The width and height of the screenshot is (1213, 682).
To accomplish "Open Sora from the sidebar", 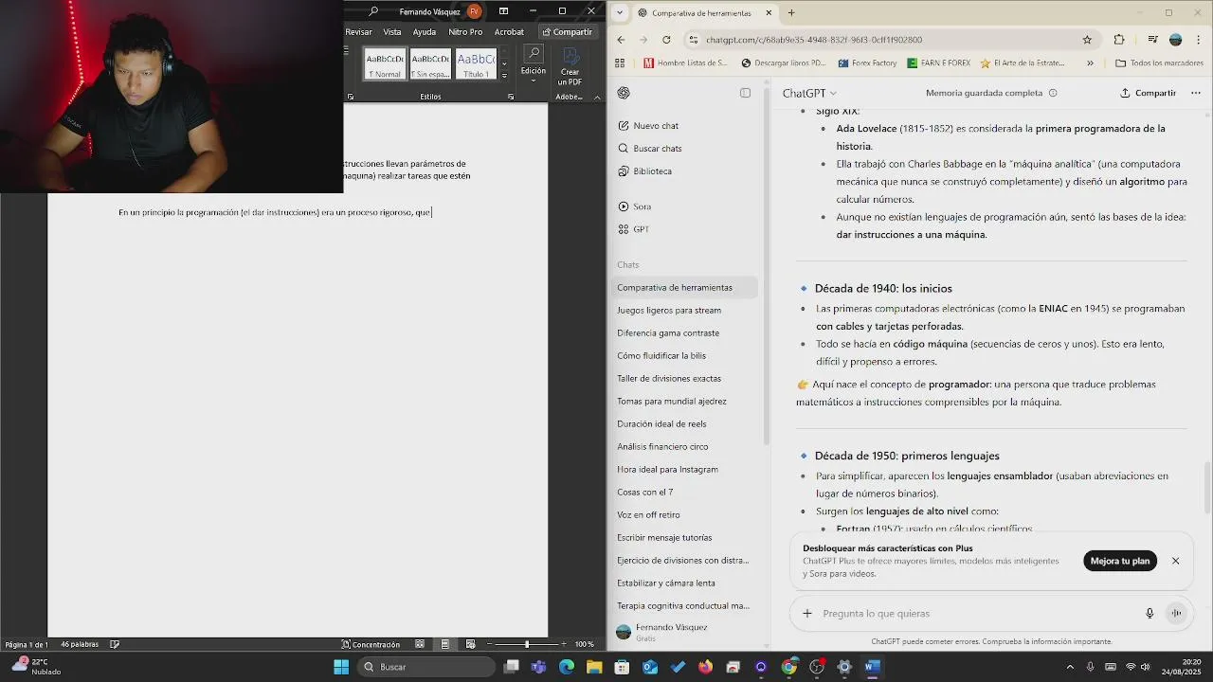I will pos(635,206).
